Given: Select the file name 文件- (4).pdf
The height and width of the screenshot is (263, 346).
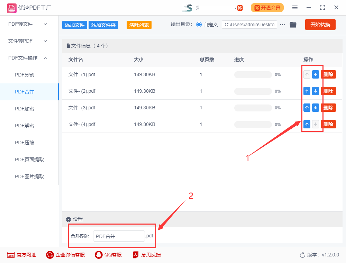Looking at the screenshot, I should (82, 125).
